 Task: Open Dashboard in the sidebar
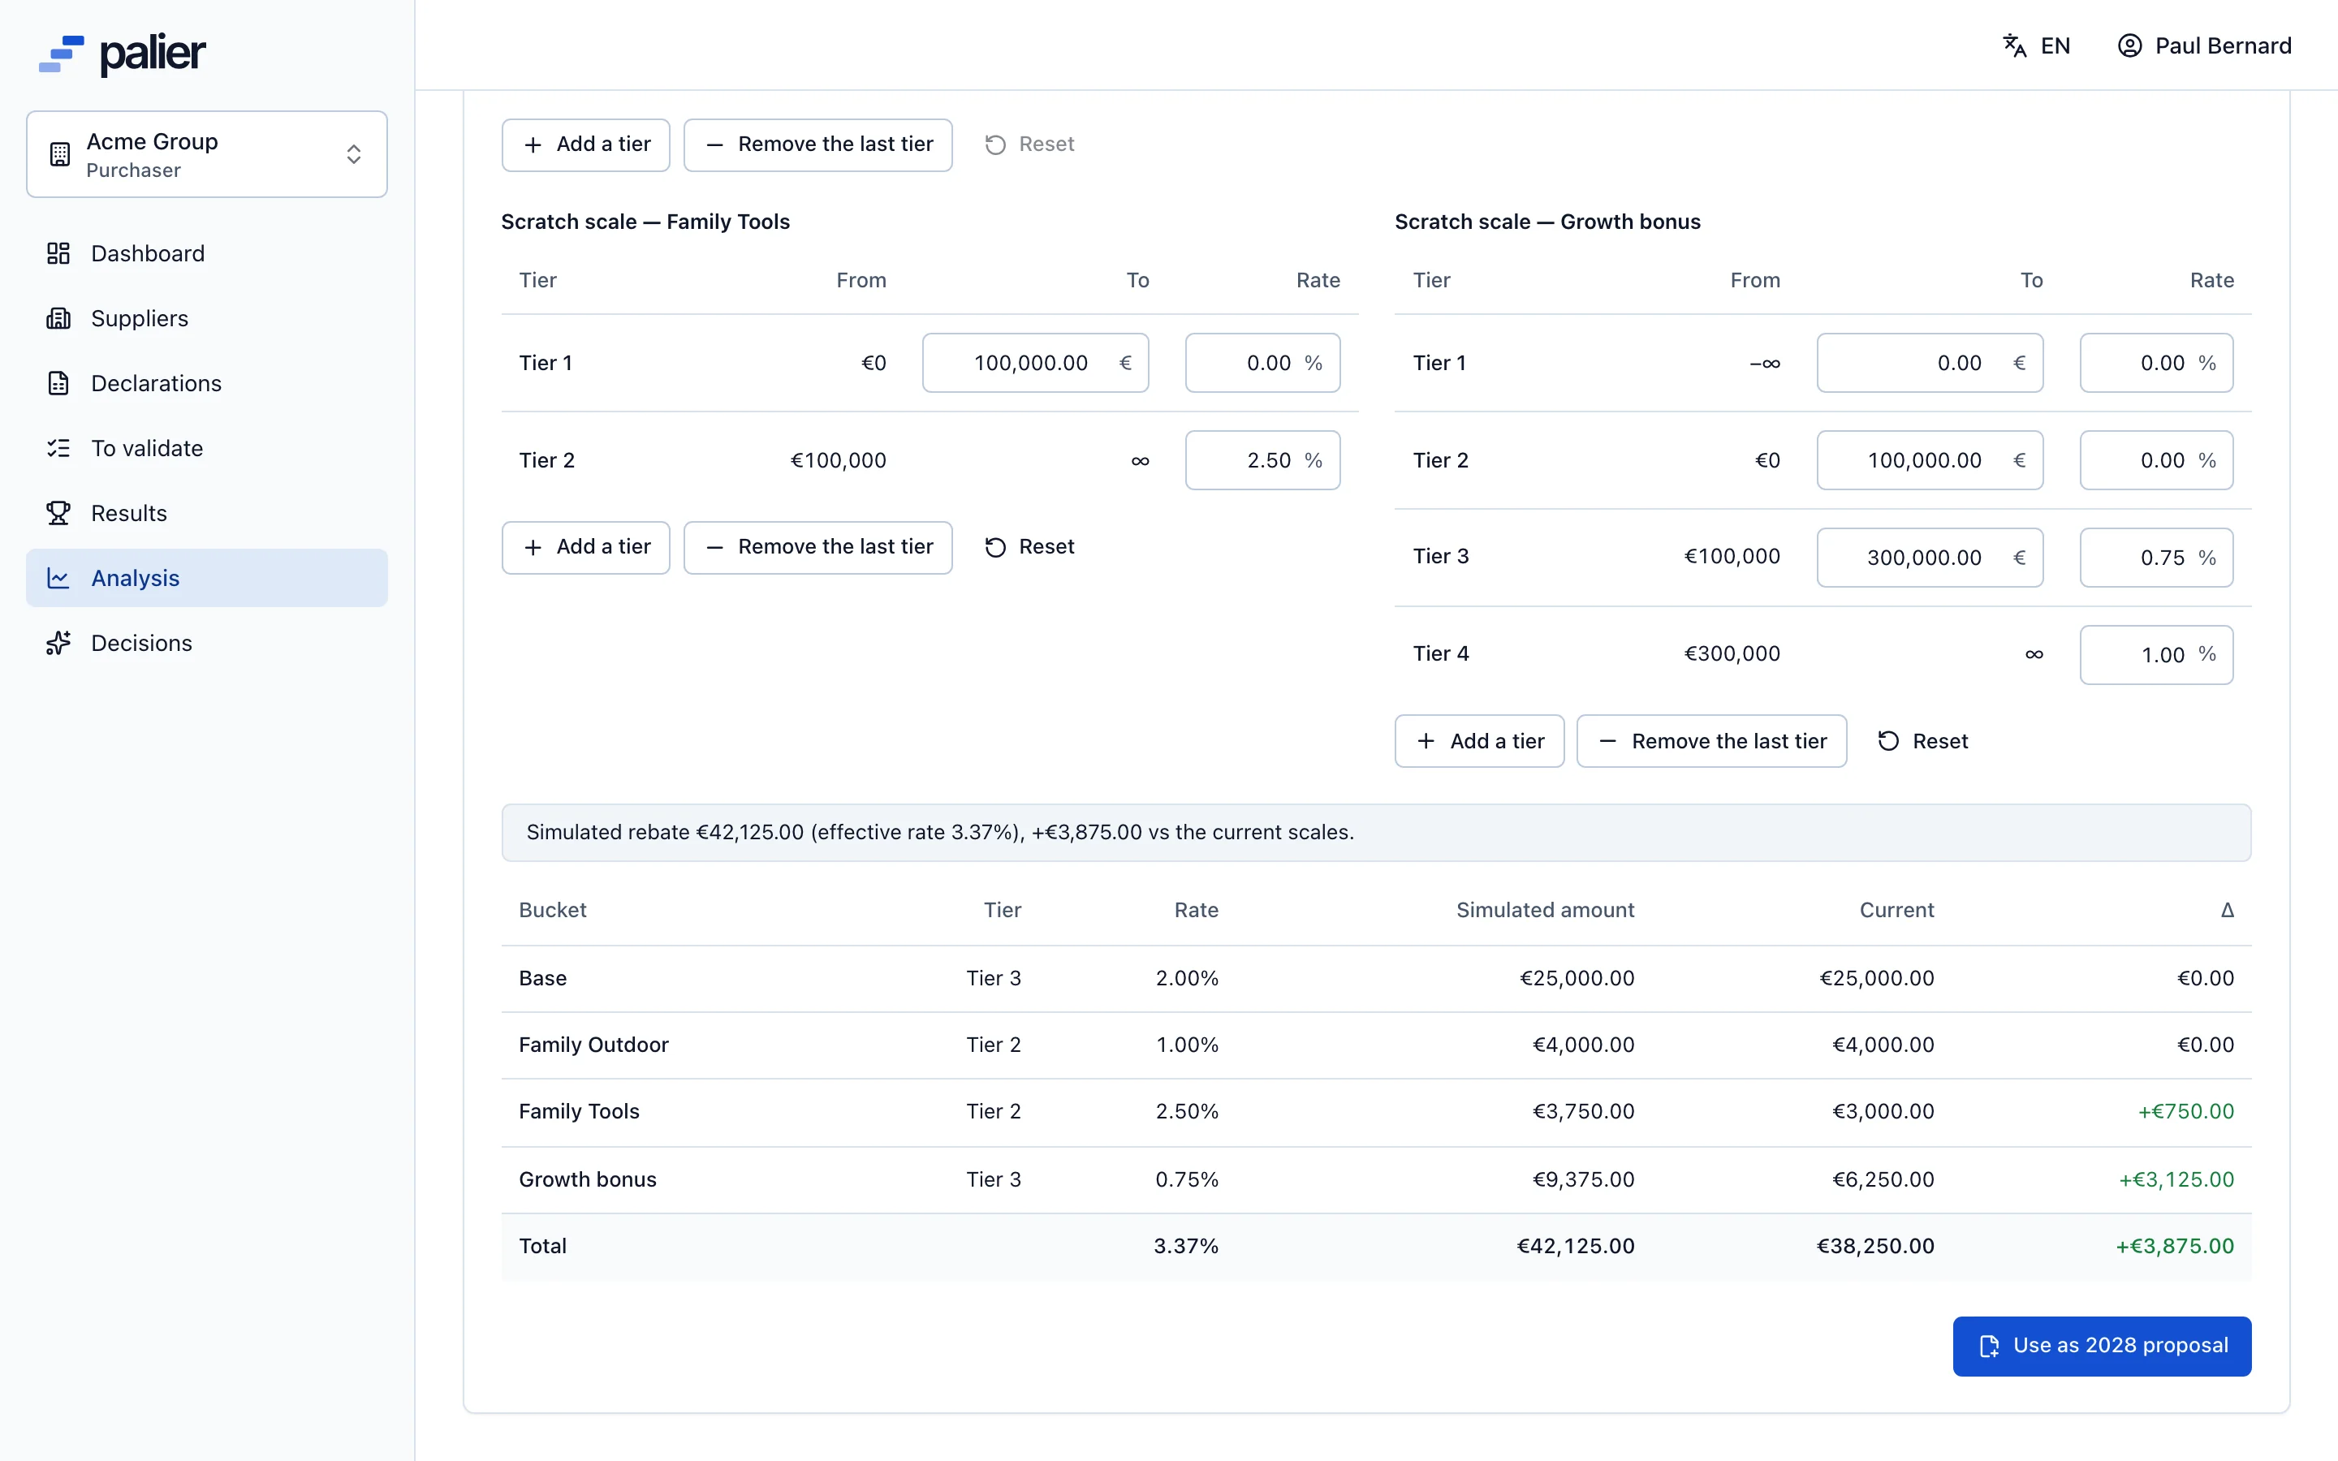207,253
